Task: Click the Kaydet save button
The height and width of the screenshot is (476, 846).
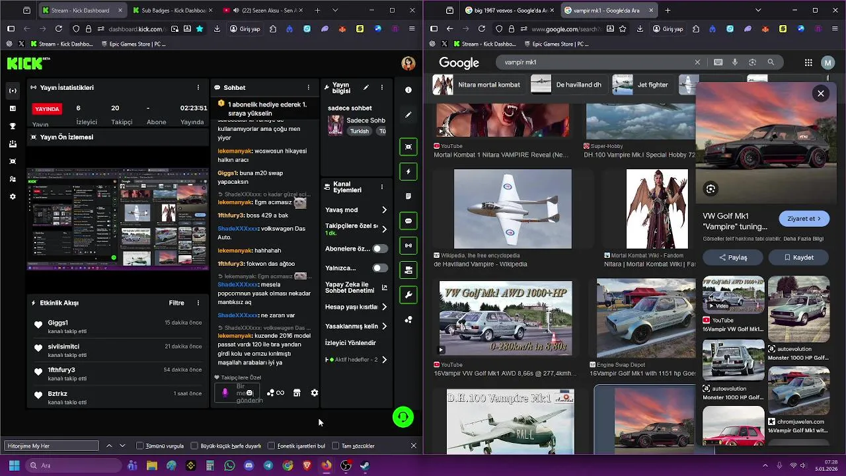Action: pos(799,257)
